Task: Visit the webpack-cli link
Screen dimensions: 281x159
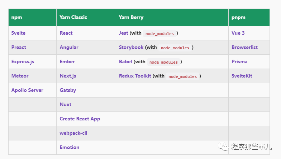Action: point(73,133)
